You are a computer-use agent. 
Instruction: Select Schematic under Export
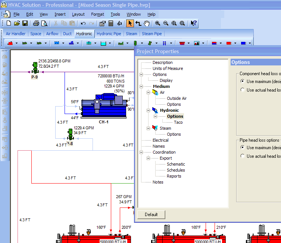[x=176, y=164]
